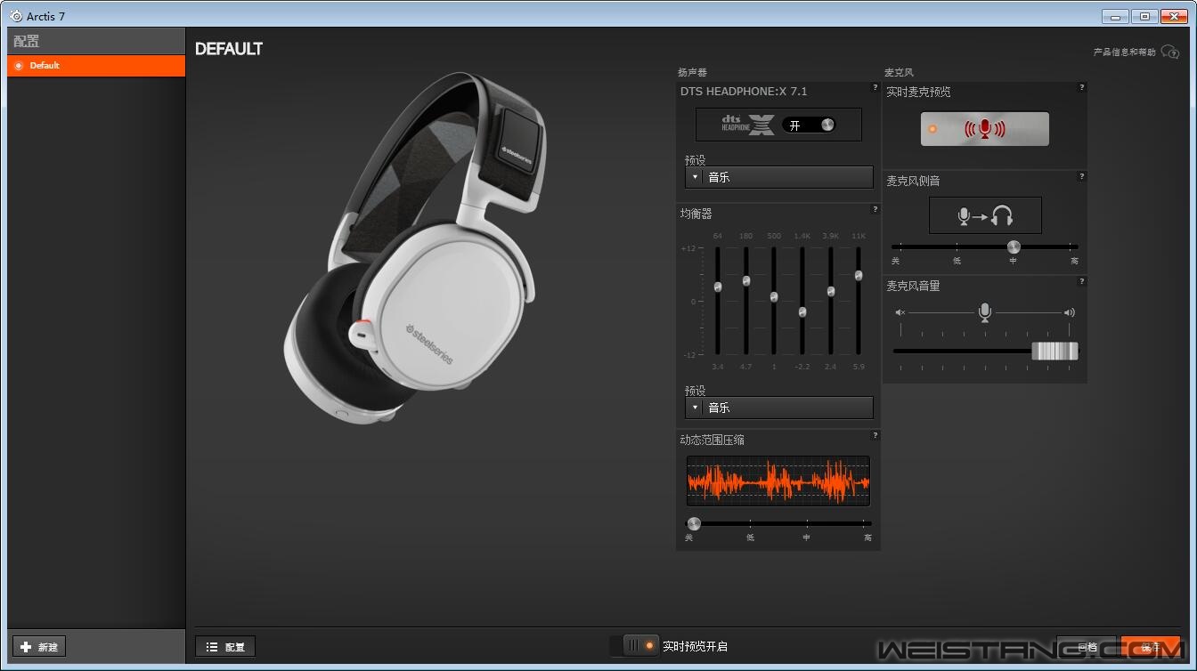Click the orange Save button
1197x671 pixels.
click(1151, 647)
